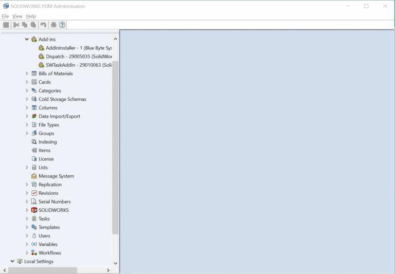Viewport: 395px width, 274px height.
Task: Click the Items icon
Action: tap(34, 150)
